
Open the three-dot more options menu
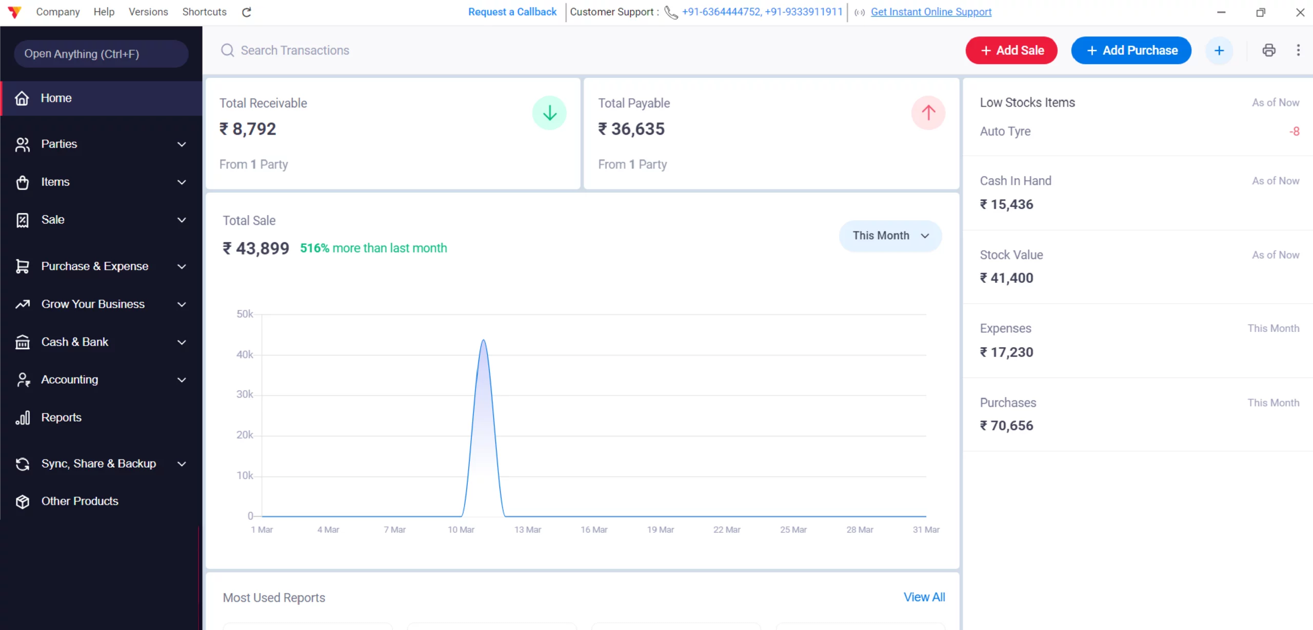[x=1298, y=50]
